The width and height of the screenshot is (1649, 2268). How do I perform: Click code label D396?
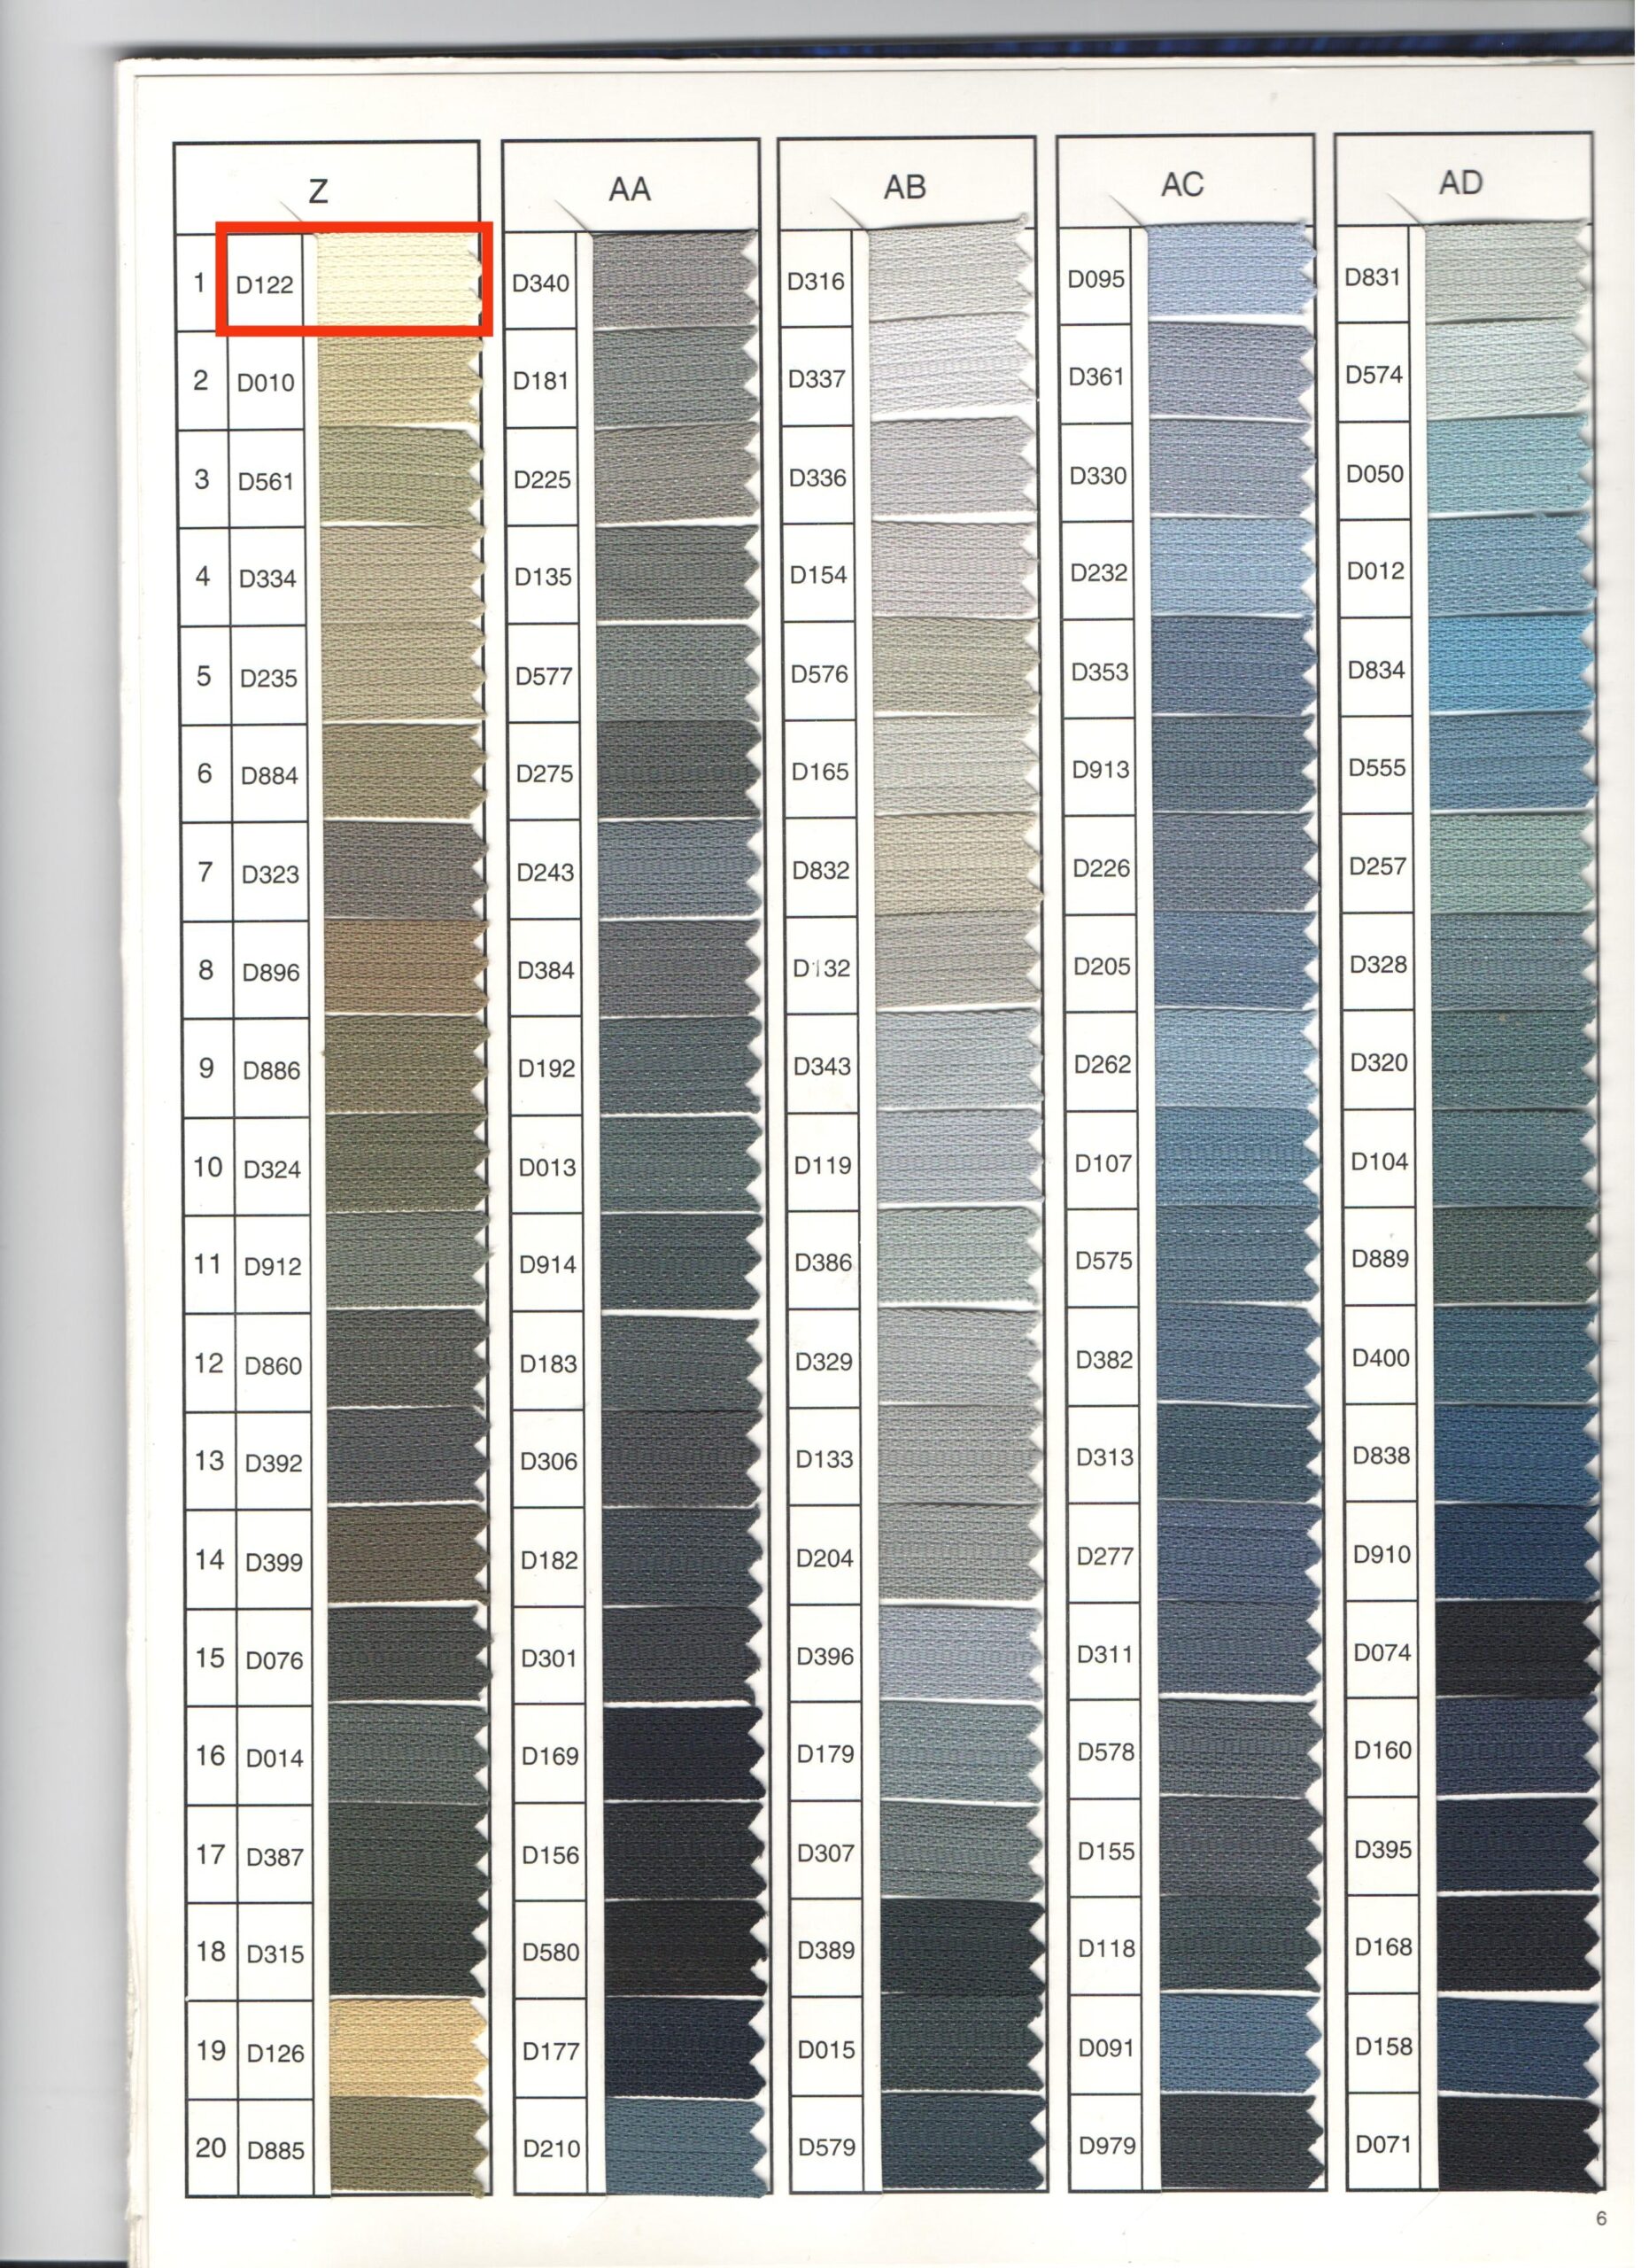(825, 1656)
